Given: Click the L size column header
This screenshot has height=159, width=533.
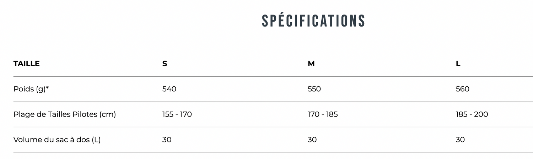Looking at the screenshot, I should pos(458,64).
